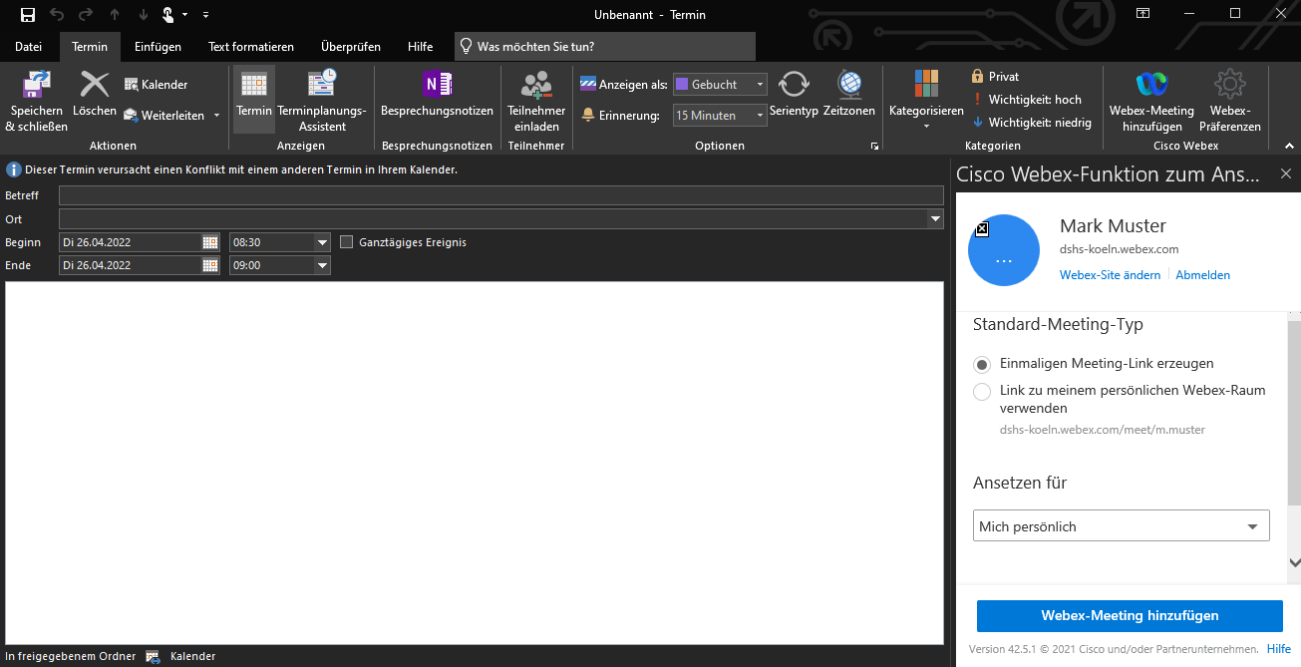
Task: Switch to the Text formatieren tab
Action: pyautogui.click(x=251, y=47)
